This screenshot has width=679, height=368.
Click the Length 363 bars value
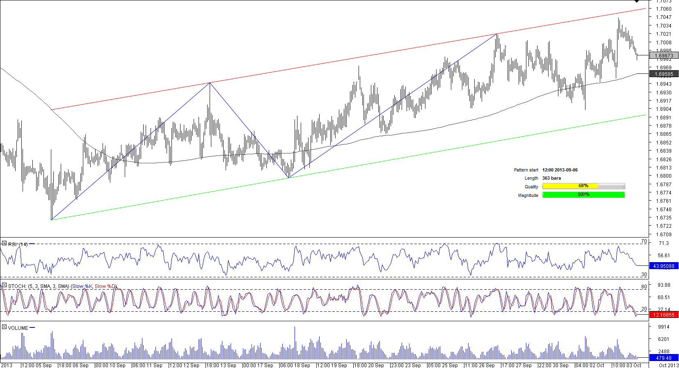pos(551,178)
